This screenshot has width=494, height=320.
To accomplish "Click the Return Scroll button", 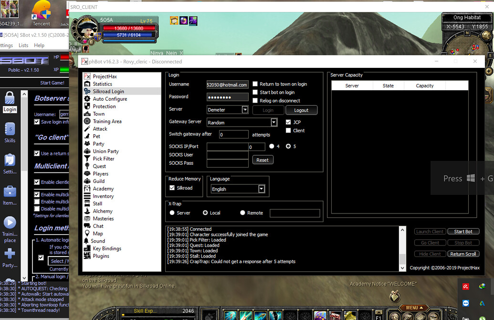I will click(463, 254).
